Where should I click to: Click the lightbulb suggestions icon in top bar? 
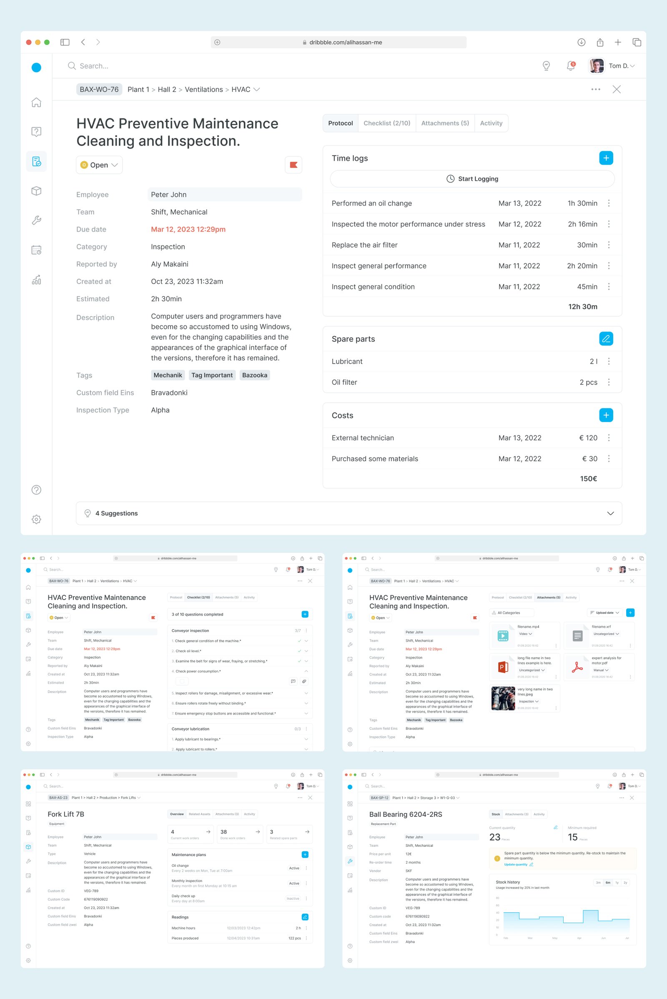(546, 66)
